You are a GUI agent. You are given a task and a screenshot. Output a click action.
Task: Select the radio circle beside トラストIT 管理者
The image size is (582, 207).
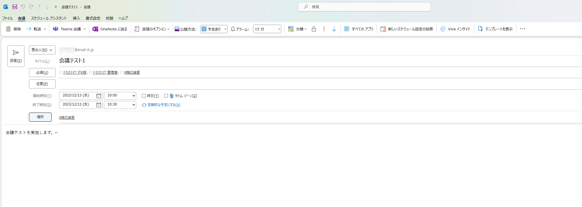click(91, 73)
